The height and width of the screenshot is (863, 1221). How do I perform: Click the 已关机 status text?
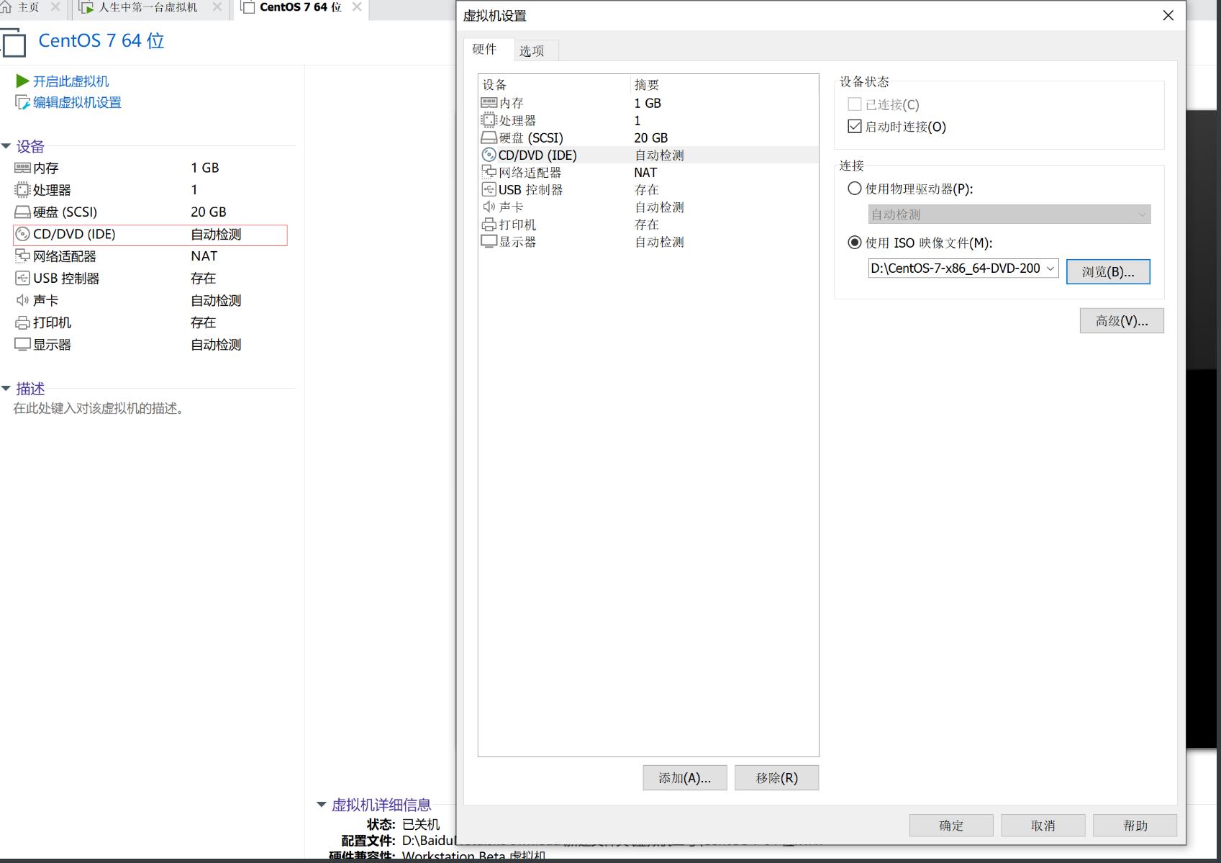click(421, 824)
